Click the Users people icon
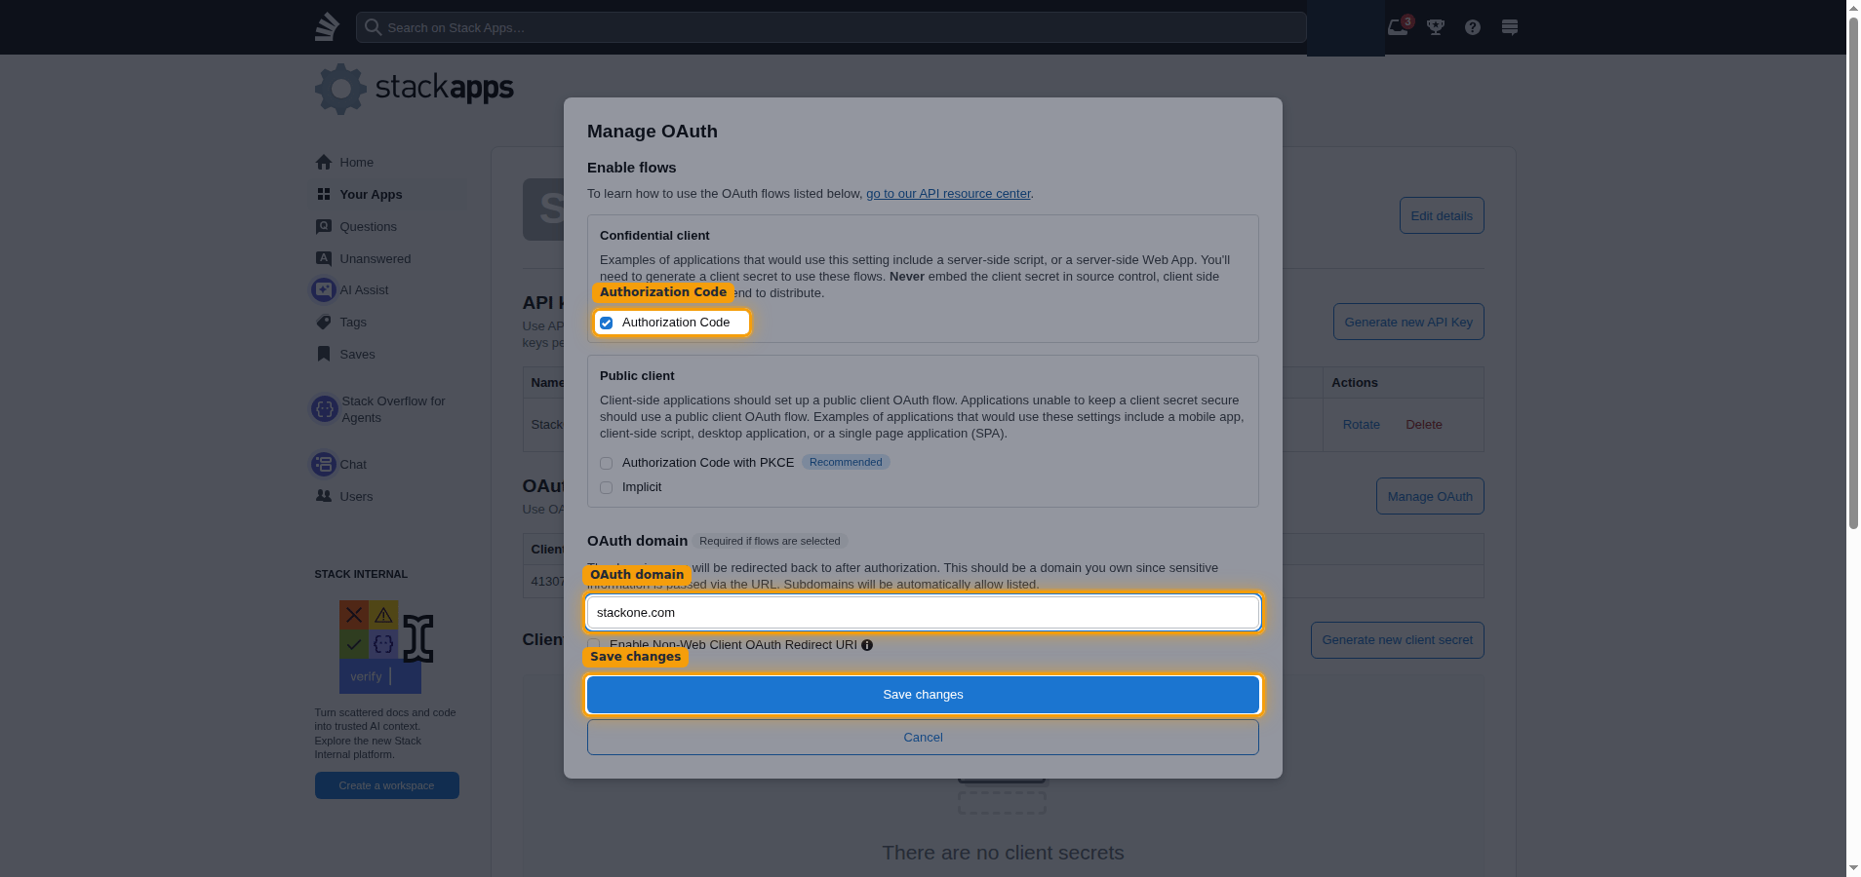1861x877 pixels. tap(324, 496)
